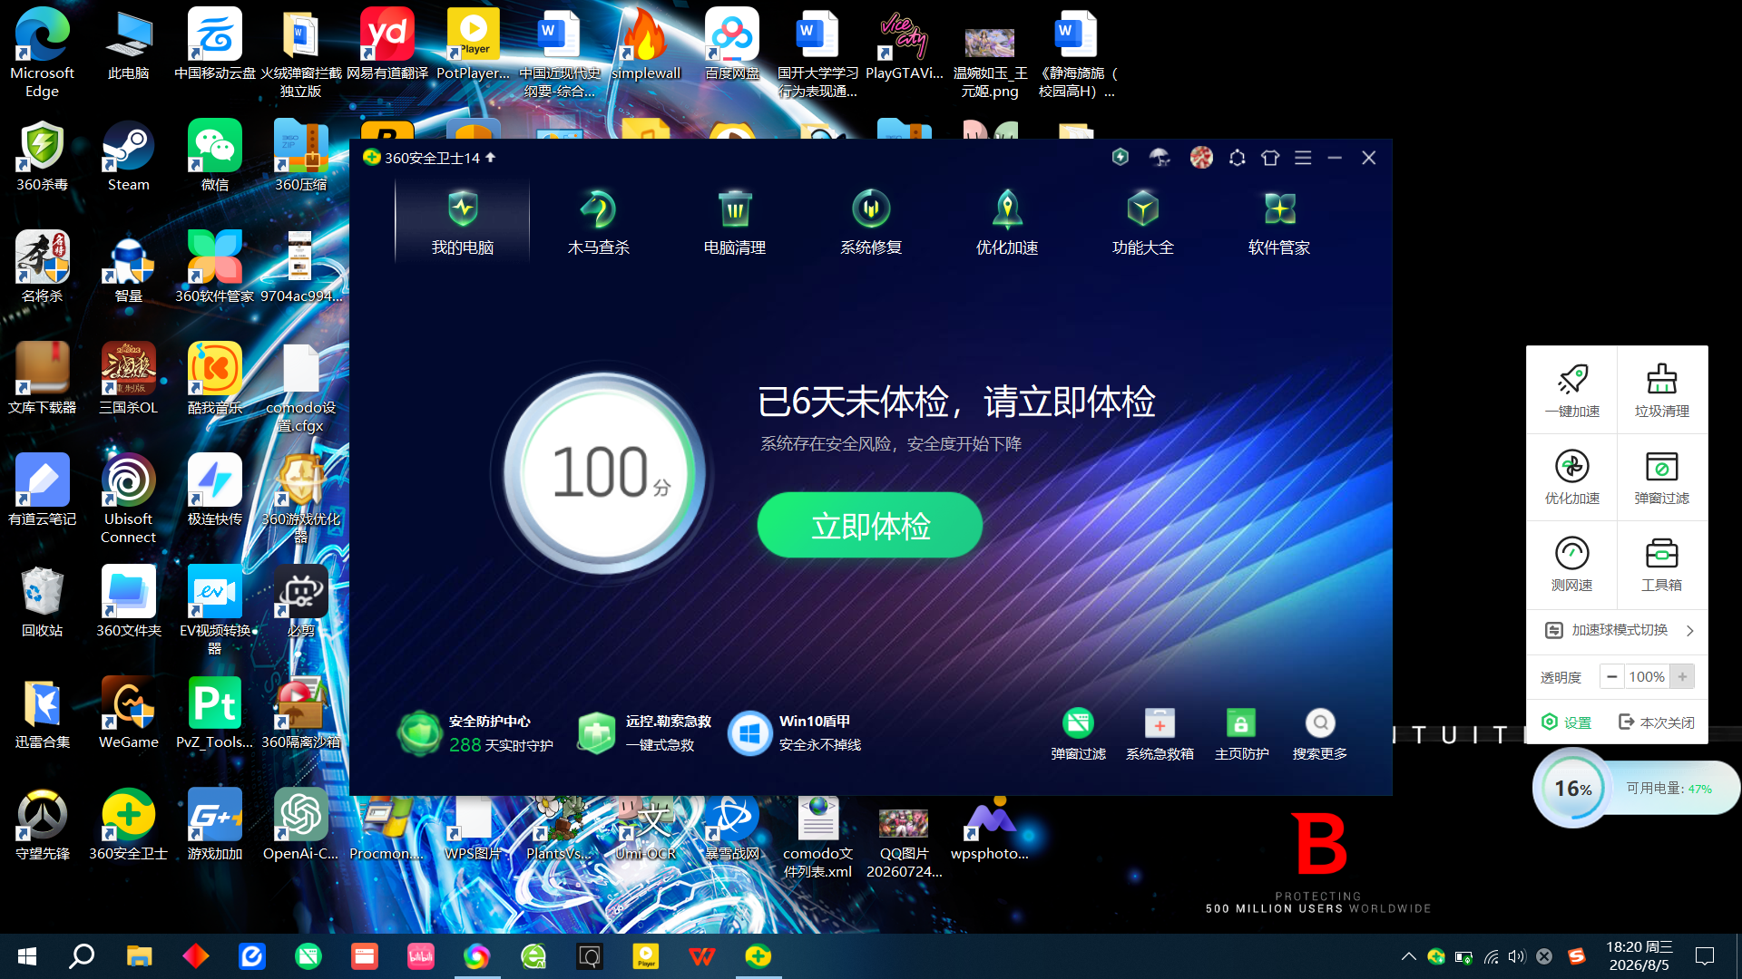Open the 网易有道翻译 desktop icon

tap(387, 44)
